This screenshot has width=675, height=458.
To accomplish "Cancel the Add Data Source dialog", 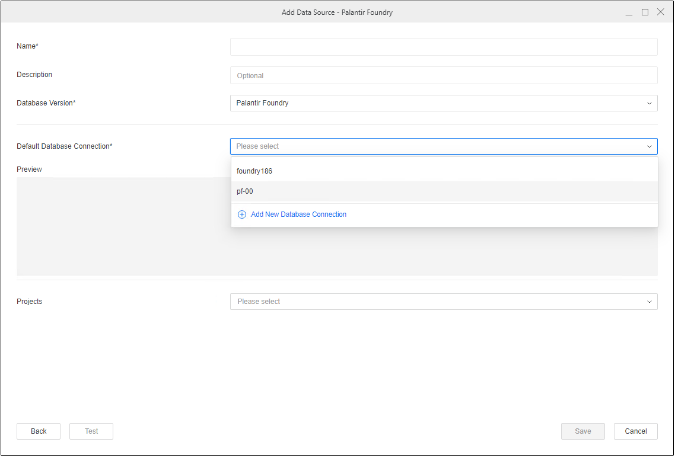I will 636,431.
